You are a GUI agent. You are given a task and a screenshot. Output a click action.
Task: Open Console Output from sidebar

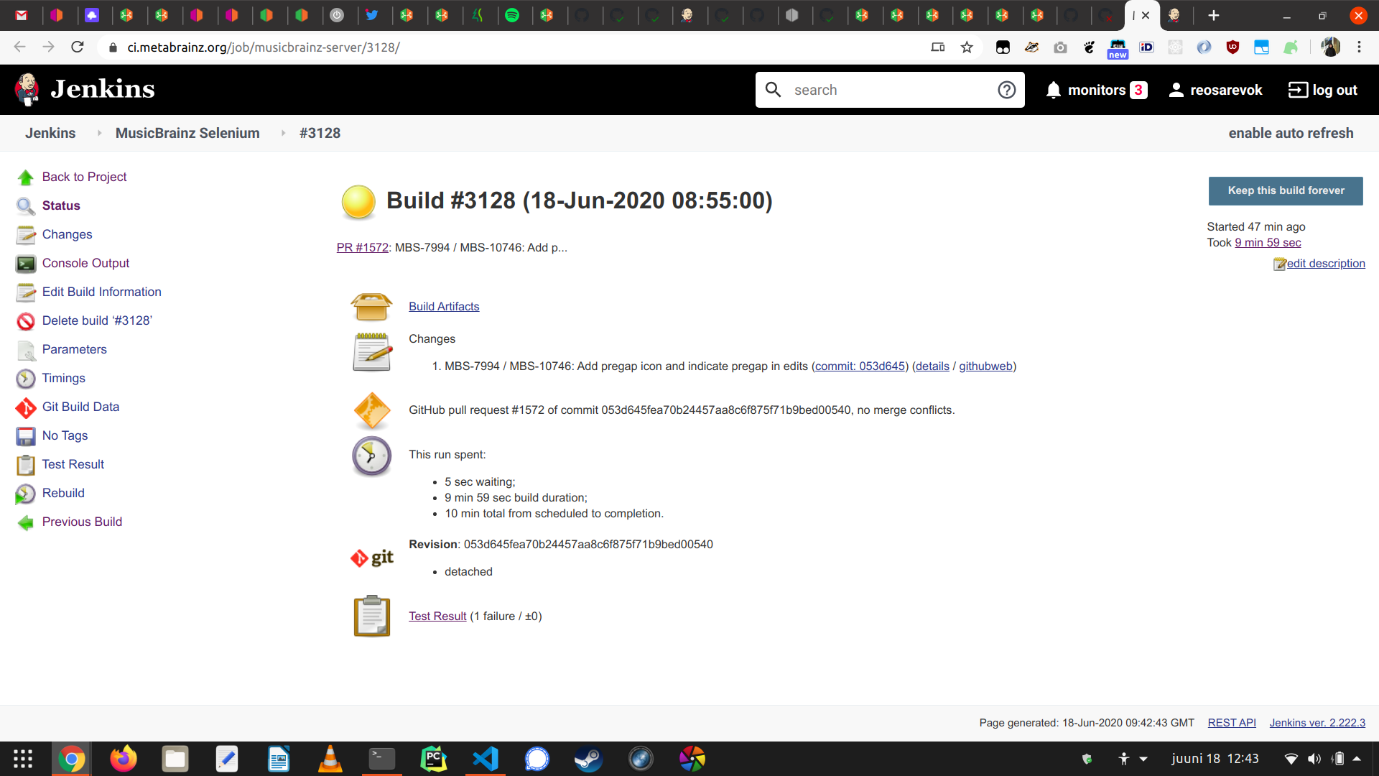pyautogui.click(x=85, y=263)
